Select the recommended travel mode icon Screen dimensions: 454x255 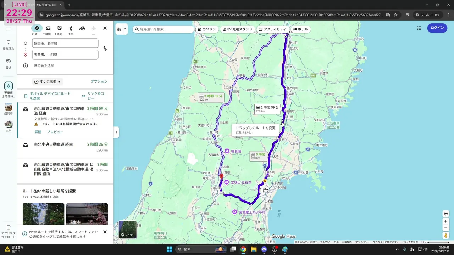[37, 28]
